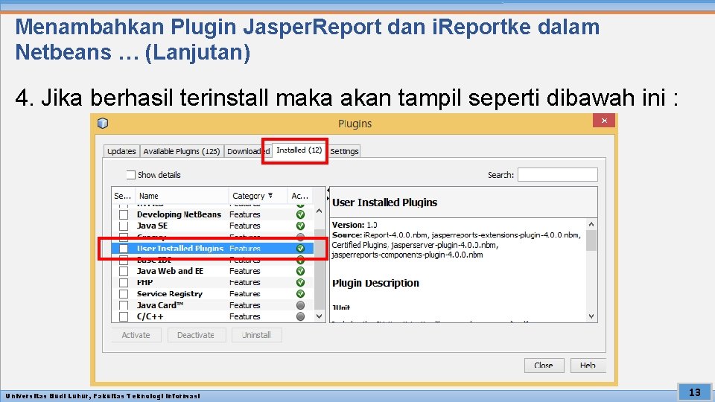This screenshot has width=715, height=402.
Task: Click green active status icon for Developing NetBeans
Action: [x=300, y=214]
